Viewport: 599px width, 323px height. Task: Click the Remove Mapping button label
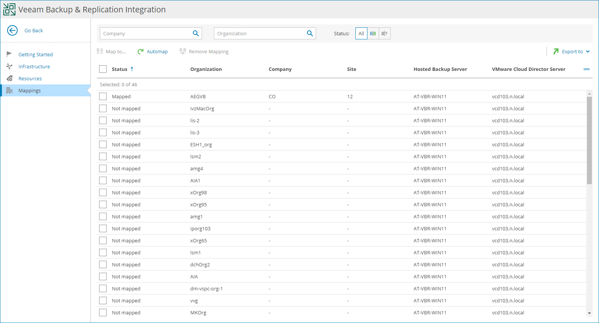click(209, 51)
